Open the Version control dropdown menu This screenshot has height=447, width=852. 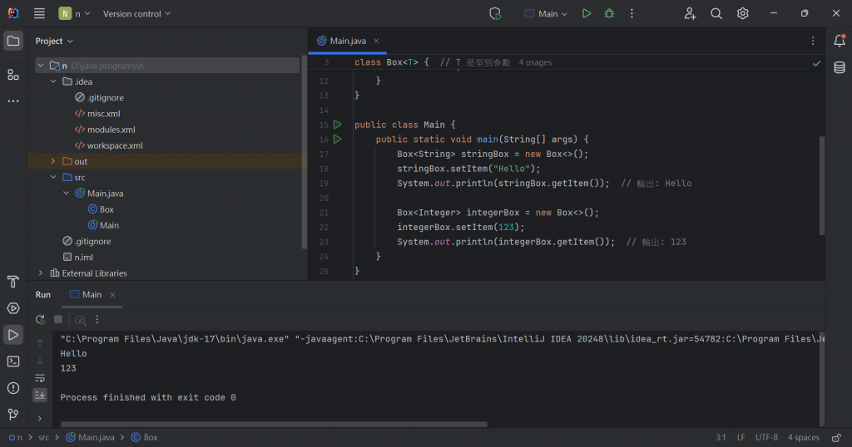point(136,13)
